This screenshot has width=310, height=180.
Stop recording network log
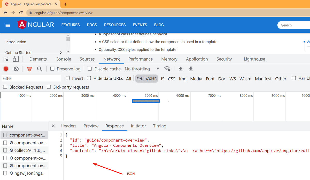click(6, 69)
